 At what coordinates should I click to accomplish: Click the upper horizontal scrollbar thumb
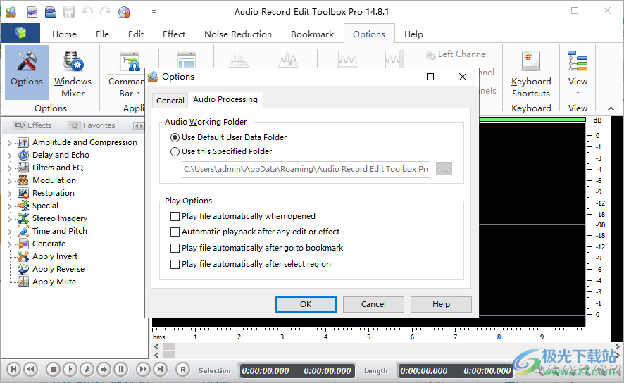[x=169, y=347]
